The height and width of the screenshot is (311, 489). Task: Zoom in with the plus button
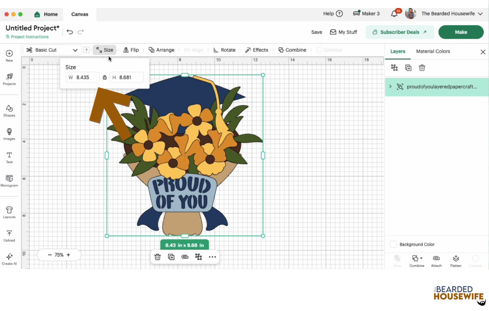(x=68, y=255)
